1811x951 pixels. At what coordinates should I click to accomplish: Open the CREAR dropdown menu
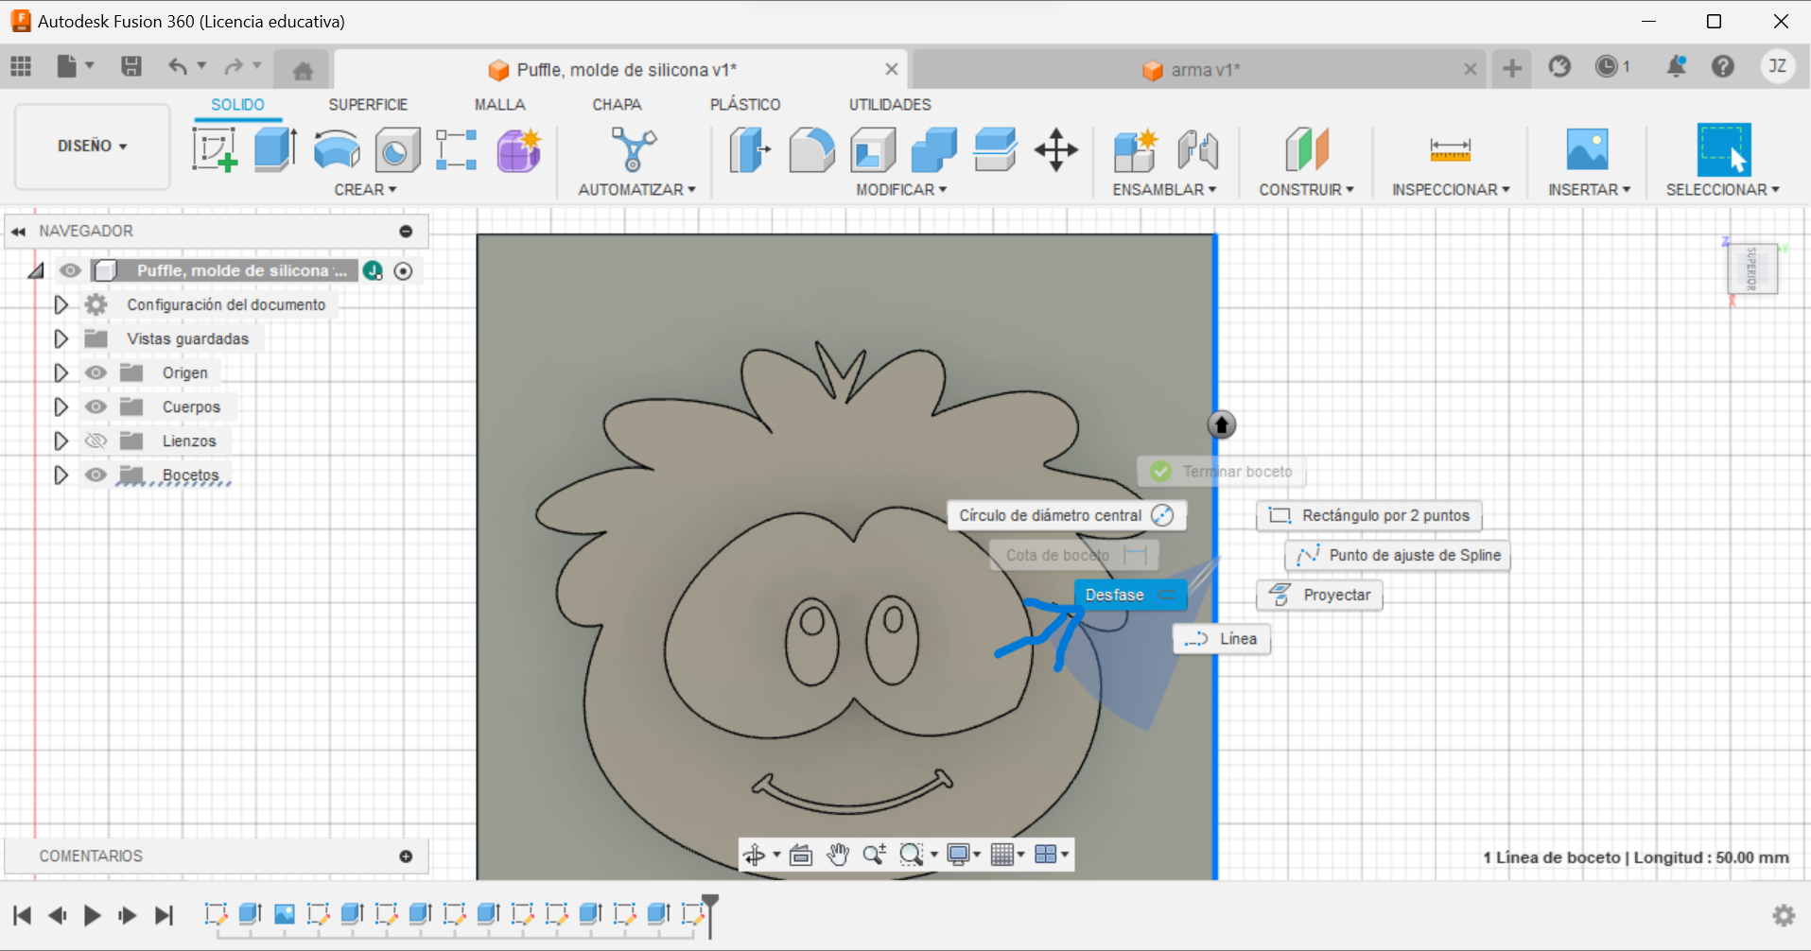[x=365, y=190]
